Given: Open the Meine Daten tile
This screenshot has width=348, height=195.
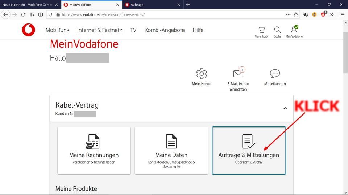Looking at the screenshot, I should pos(171,151).
